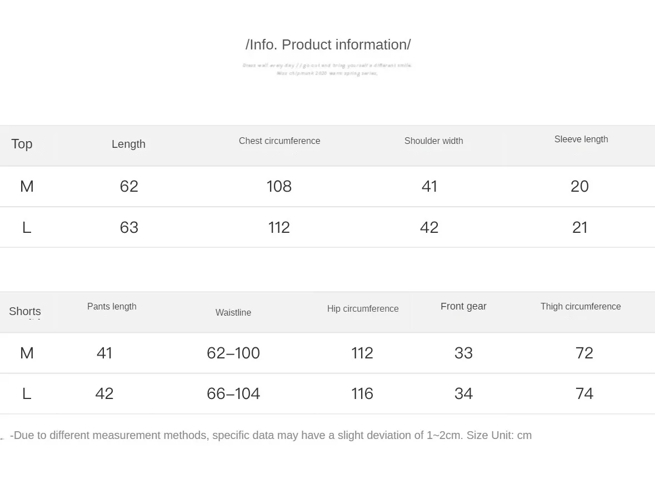Click the chest circumference value 108
Image resolution: width=655 pixels, height=479 pixels.
coord(279,186)
